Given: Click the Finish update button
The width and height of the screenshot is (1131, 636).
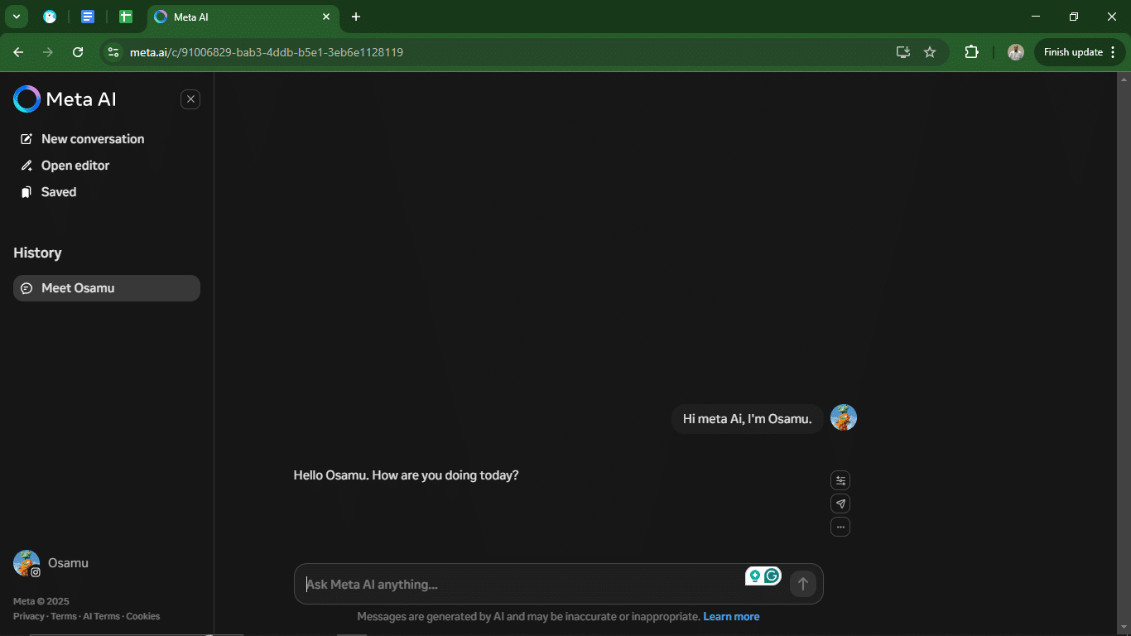Looking at the screenshot, I should point(1080,52).
